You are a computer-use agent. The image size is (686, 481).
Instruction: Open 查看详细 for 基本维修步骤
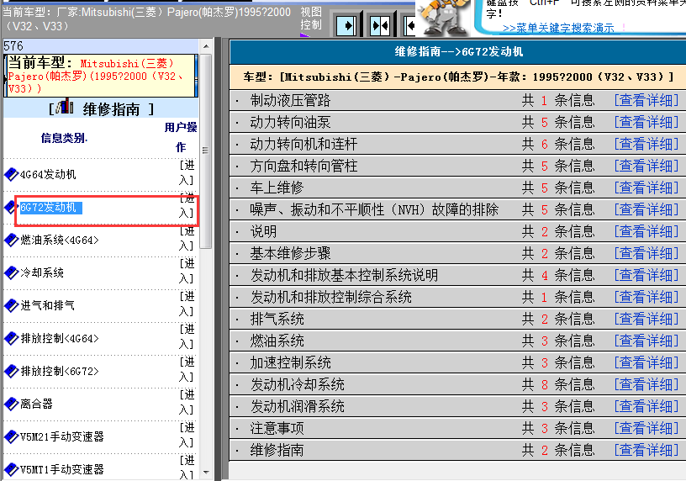click(x=646, y=253)
